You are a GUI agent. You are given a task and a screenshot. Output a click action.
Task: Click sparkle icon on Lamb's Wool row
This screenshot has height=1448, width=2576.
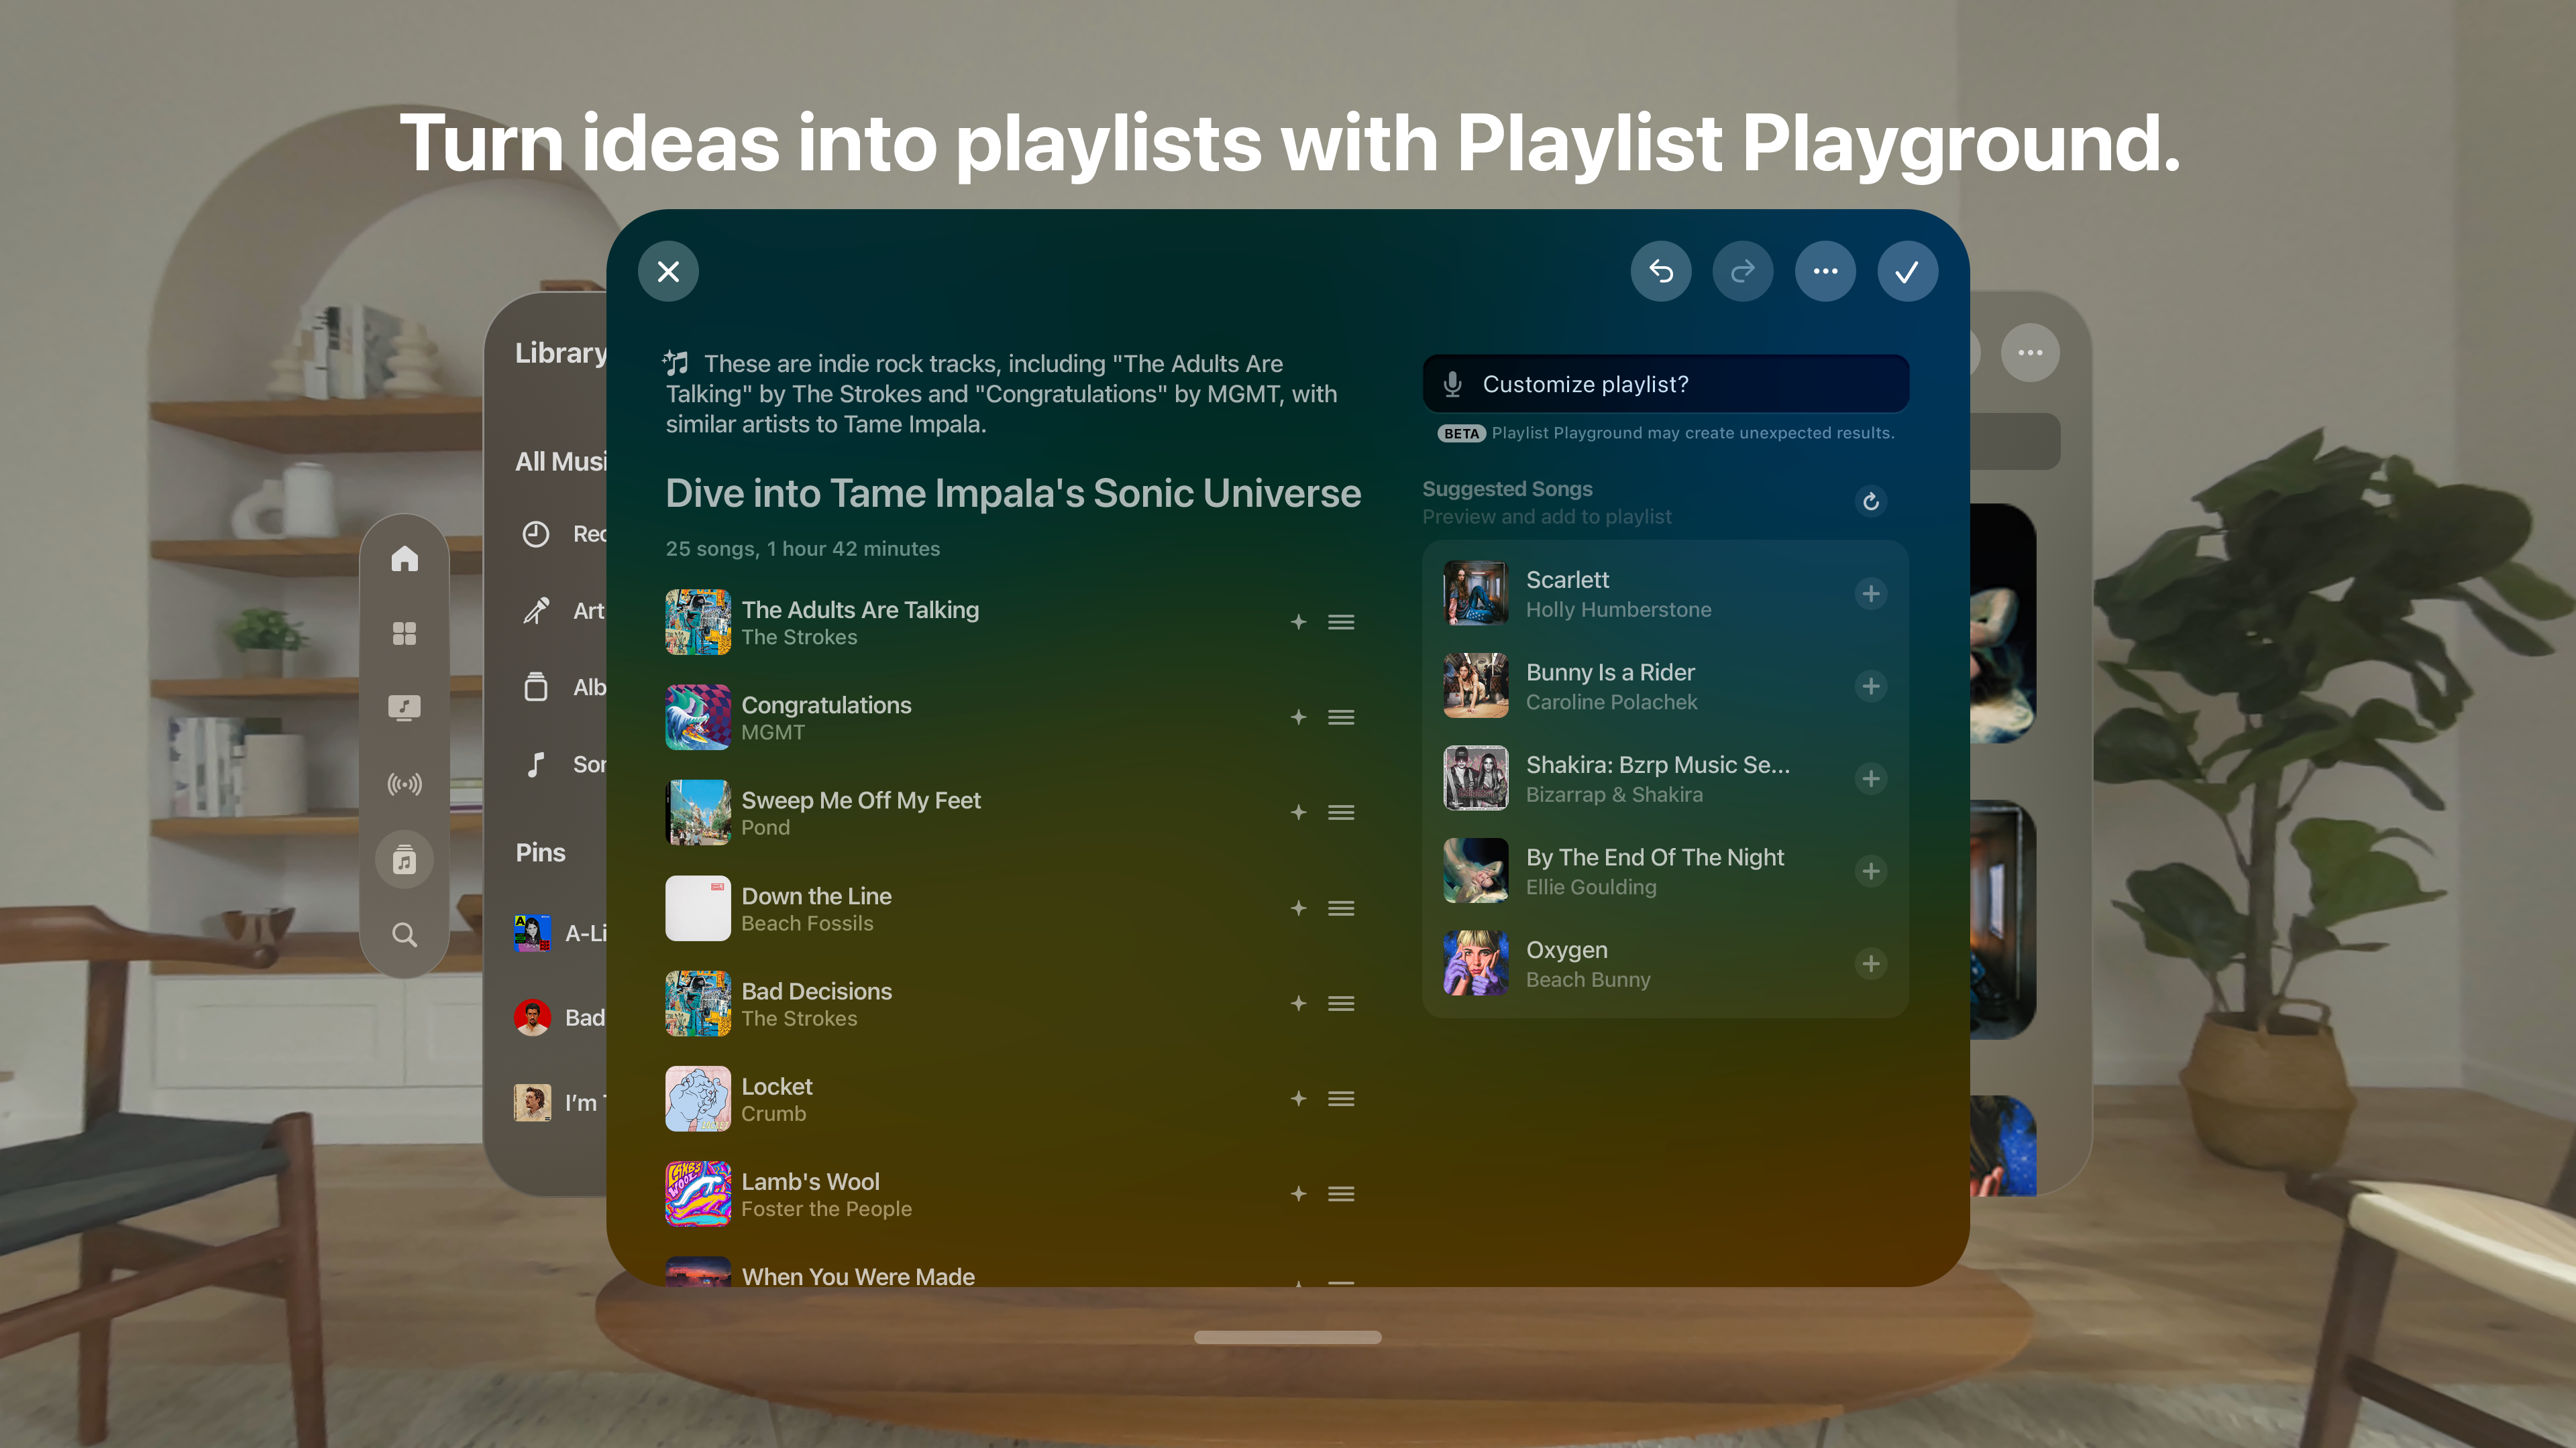point(1298,1194)
